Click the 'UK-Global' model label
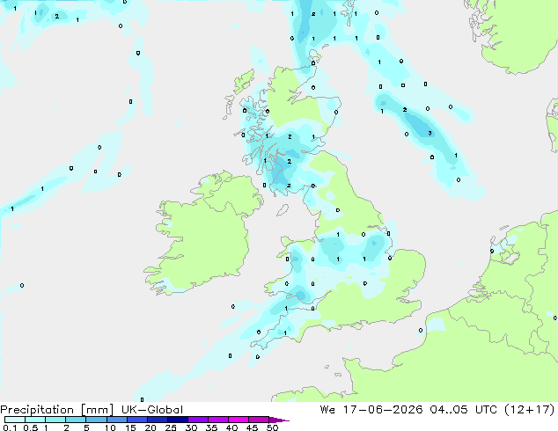This screenshot has width=558, height=431. 152,410
